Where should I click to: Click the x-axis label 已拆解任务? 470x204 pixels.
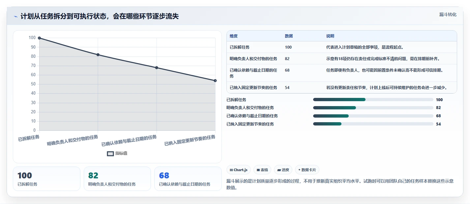click(29, 138)
